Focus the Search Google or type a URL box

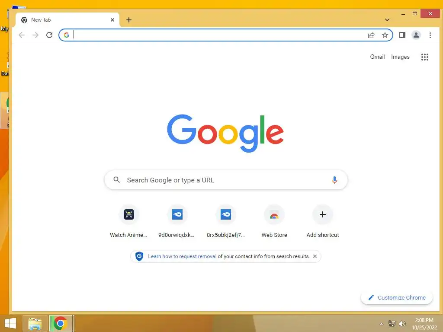pos(226,180)
